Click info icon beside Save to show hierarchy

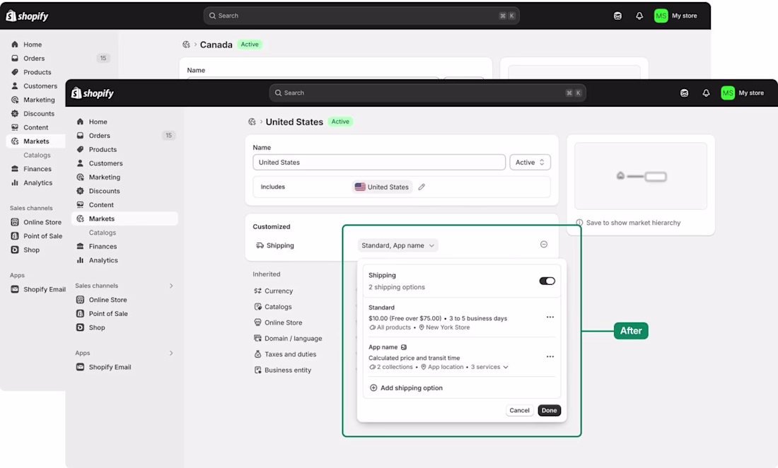[579, 223]
